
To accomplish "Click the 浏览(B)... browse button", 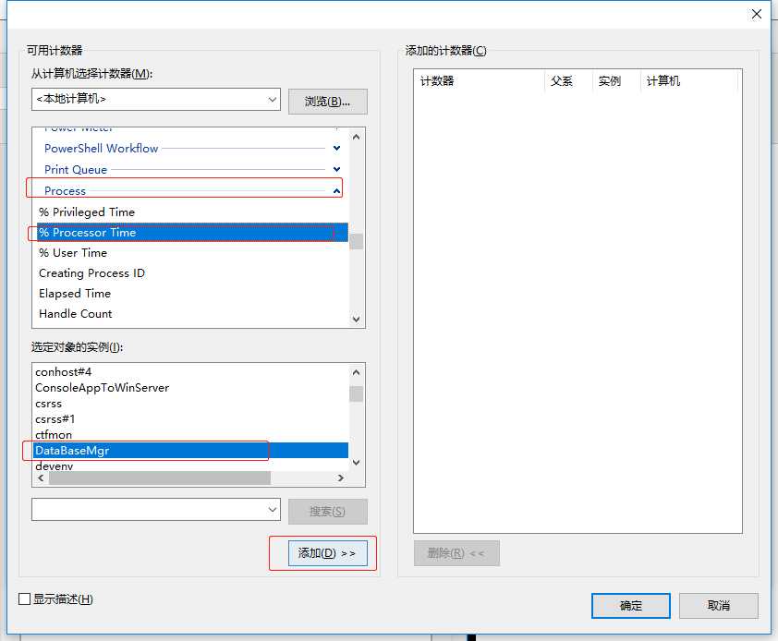I will 327,102.
